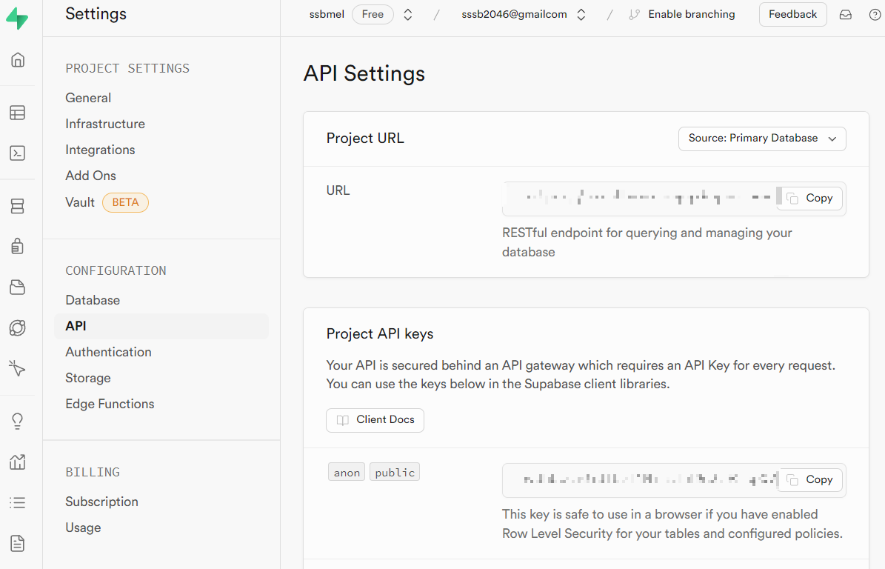Click the Project API keys heading

[x=380, y=333]
